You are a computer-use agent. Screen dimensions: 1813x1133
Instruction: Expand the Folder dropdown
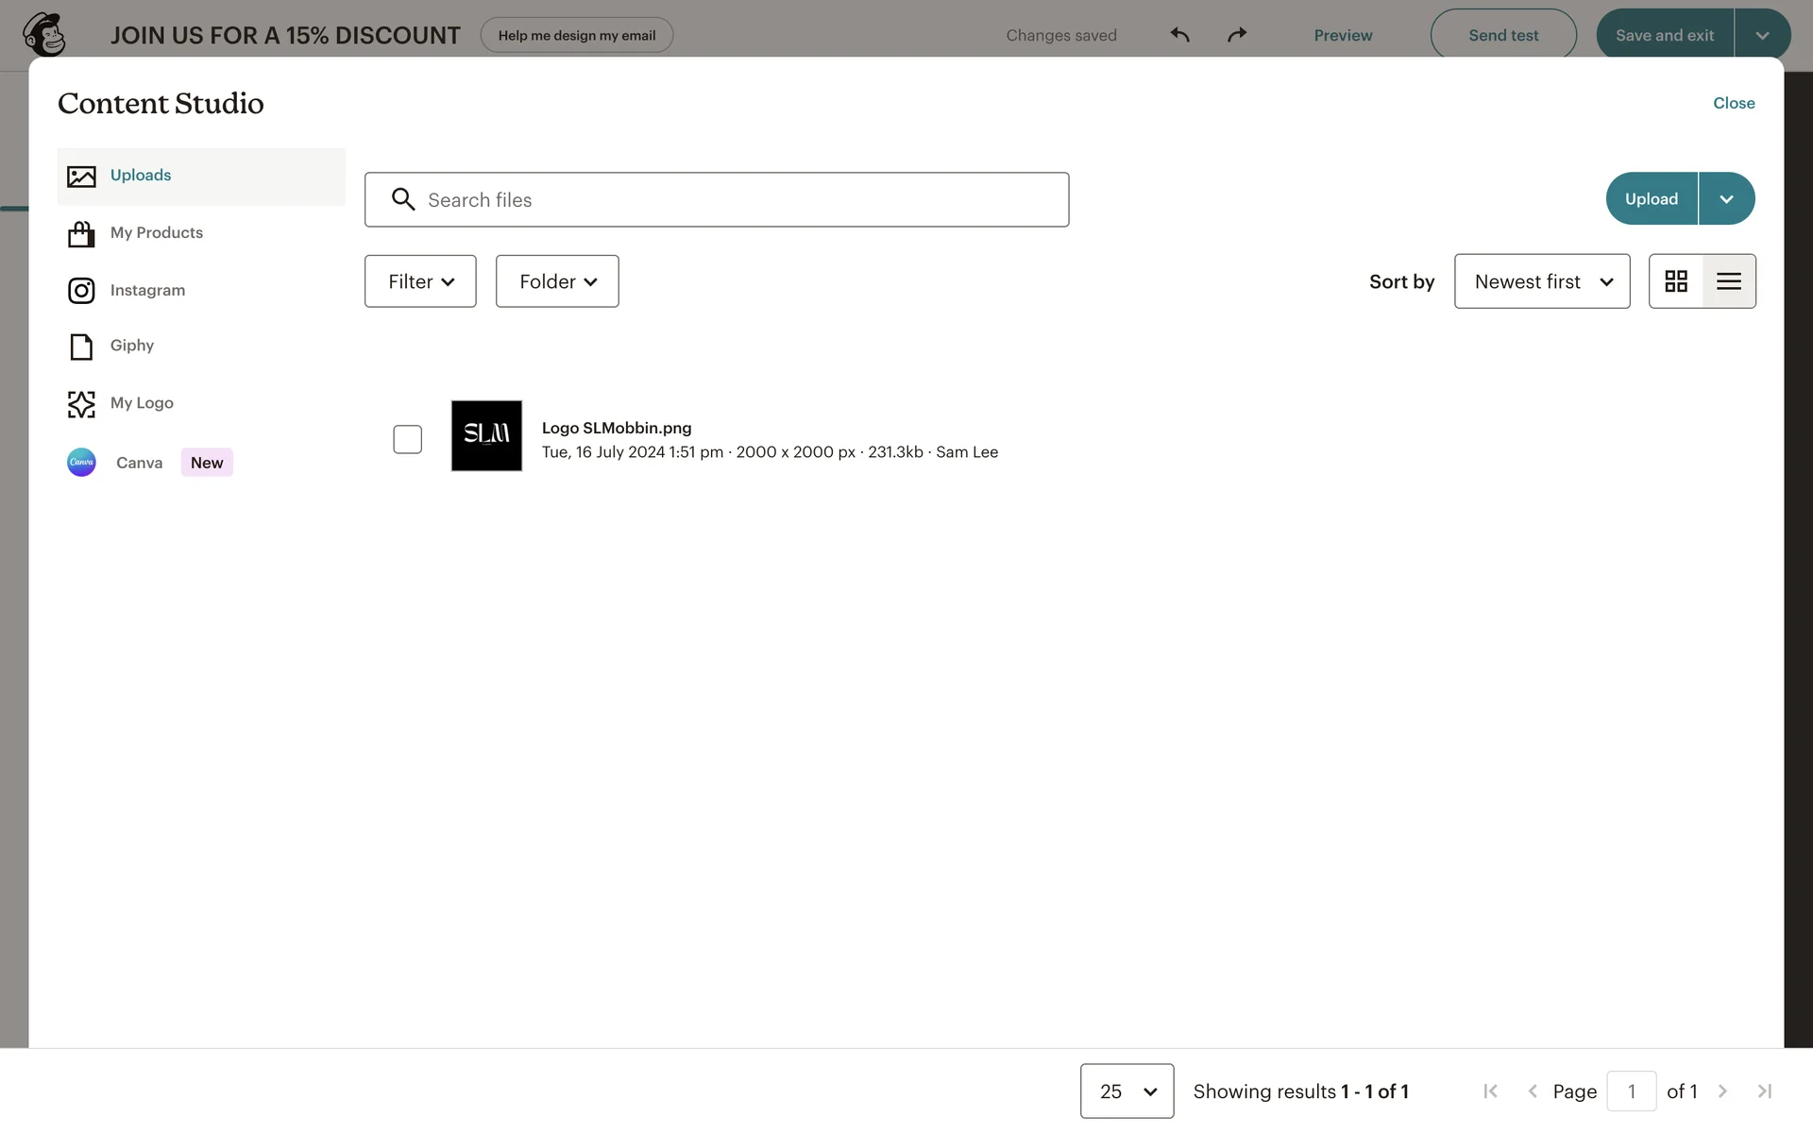557,281
